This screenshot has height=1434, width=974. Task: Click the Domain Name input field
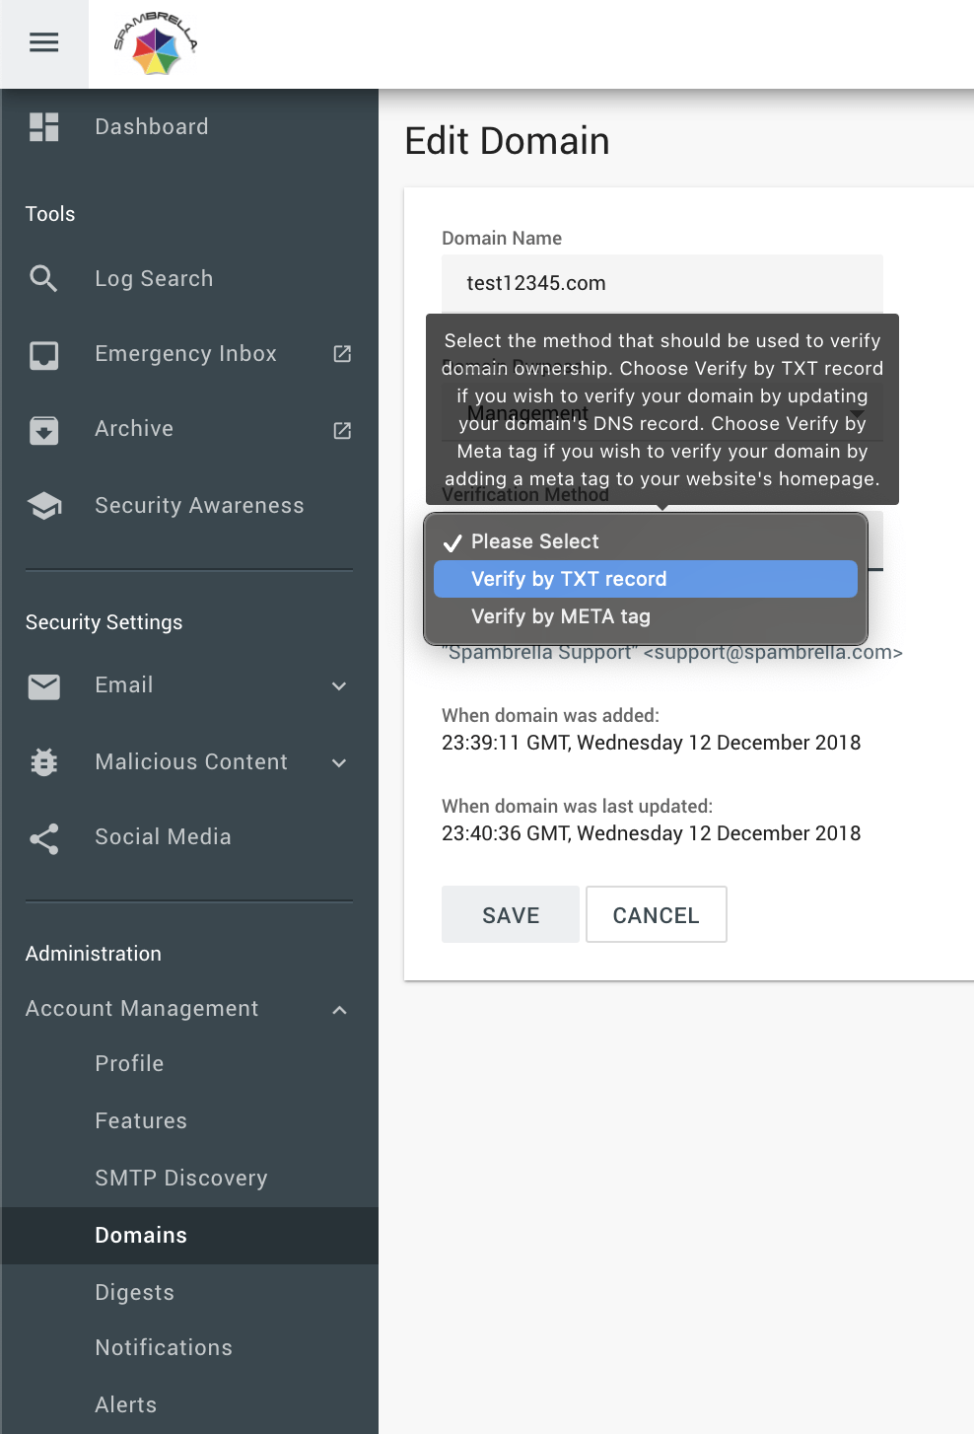pos(662,284)
